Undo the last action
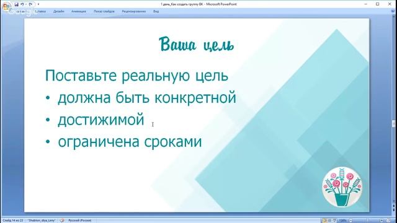Viewport: 397px width, 223px height. pos(22,4)
